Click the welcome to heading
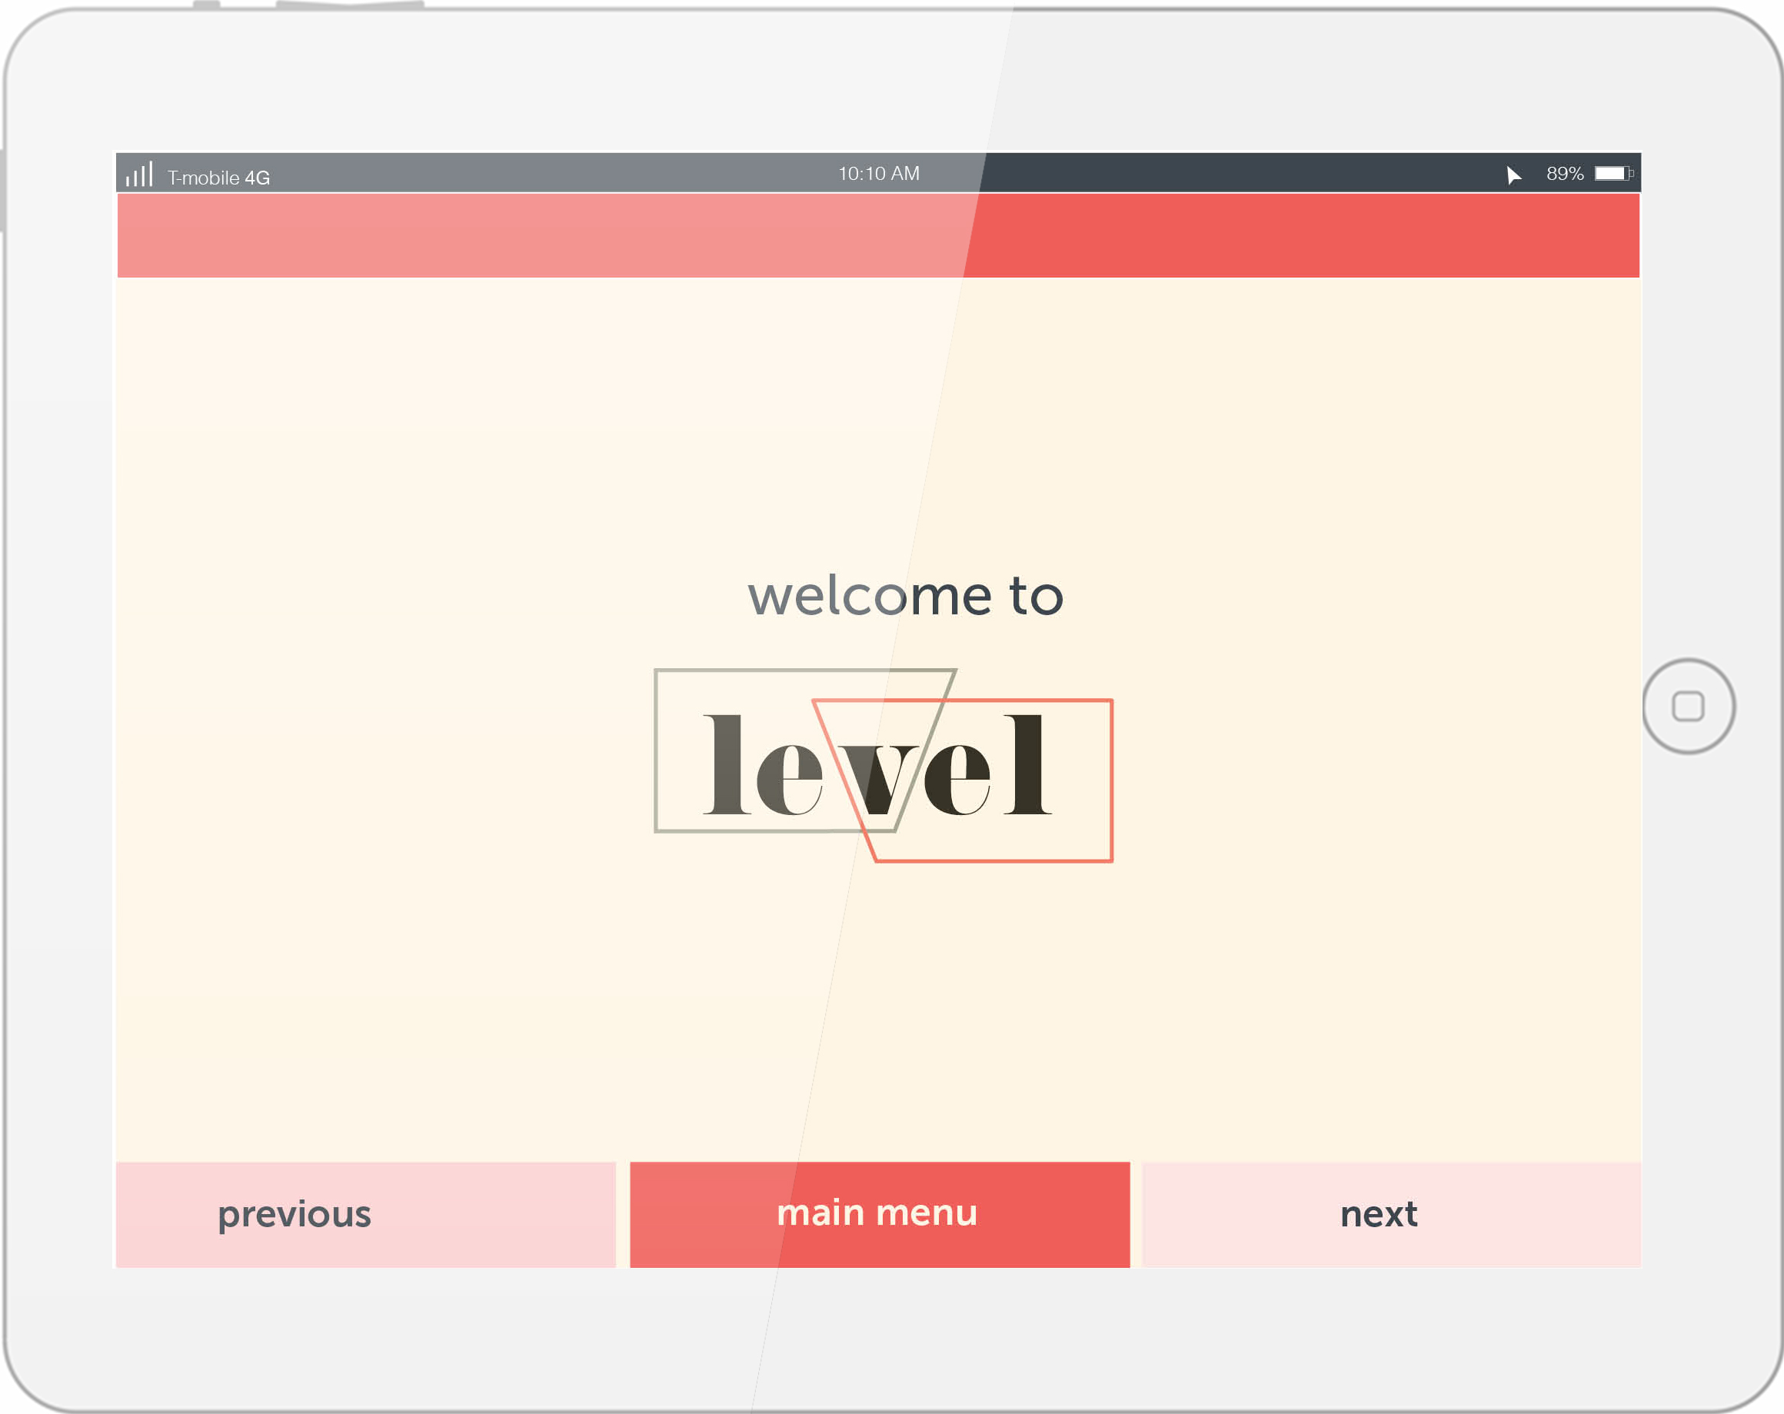1784x1414 pixels. pos(905,595)
